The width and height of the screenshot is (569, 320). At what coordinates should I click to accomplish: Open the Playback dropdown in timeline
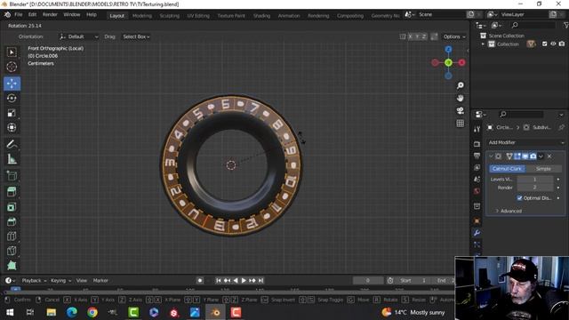[x=34, y=281]
